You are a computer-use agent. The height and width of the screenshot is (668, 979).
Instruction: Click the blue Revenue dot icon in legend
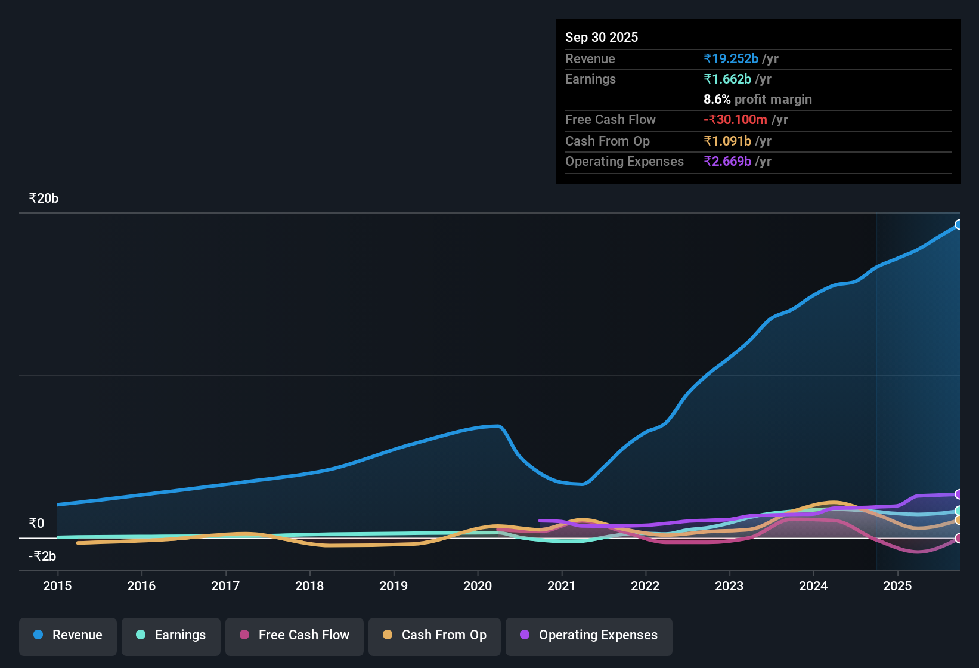tap(38, 635)
